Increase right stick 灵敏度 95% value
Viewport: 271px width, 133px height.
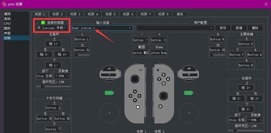click(x=260, y=120)
